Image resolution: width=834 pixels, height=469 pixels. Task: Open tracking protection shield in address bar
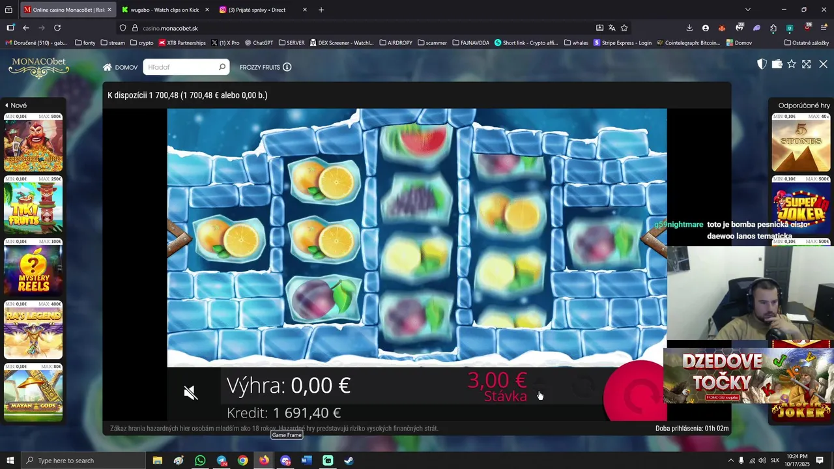tap(123, 28)
